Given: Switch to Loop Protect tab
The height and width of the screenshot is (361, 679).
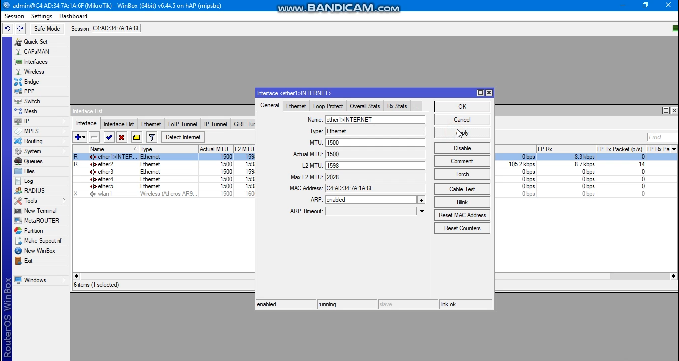Looking at the screenshot, I should tap(328, 106).
